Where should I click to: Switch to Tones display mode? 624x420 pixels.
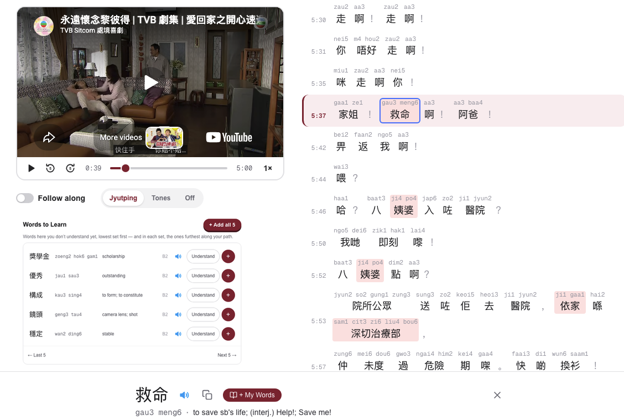pos(161,198)
